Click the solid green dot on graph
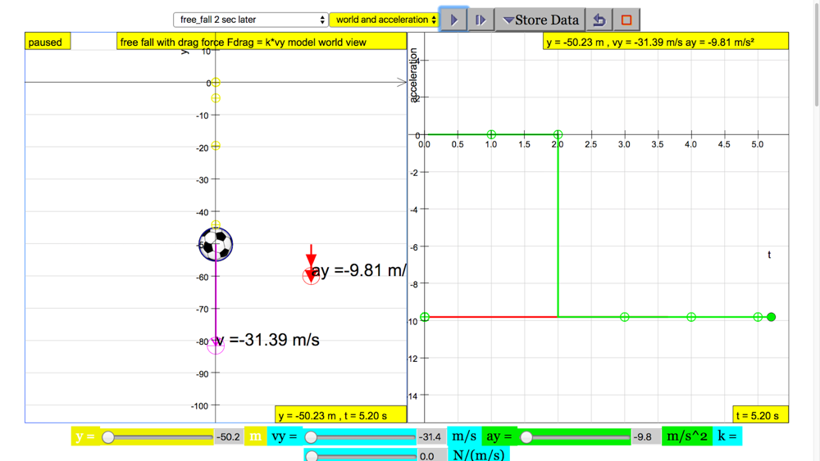The height and width of the screenshot is (461, 820). [771, 317]
